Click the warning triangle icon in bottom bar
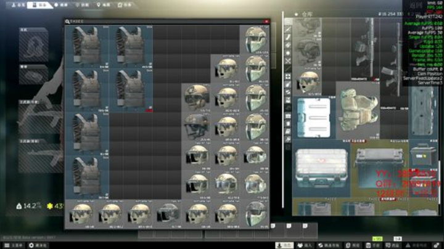This screenshot has width=444, height=249. pos(408,245)
